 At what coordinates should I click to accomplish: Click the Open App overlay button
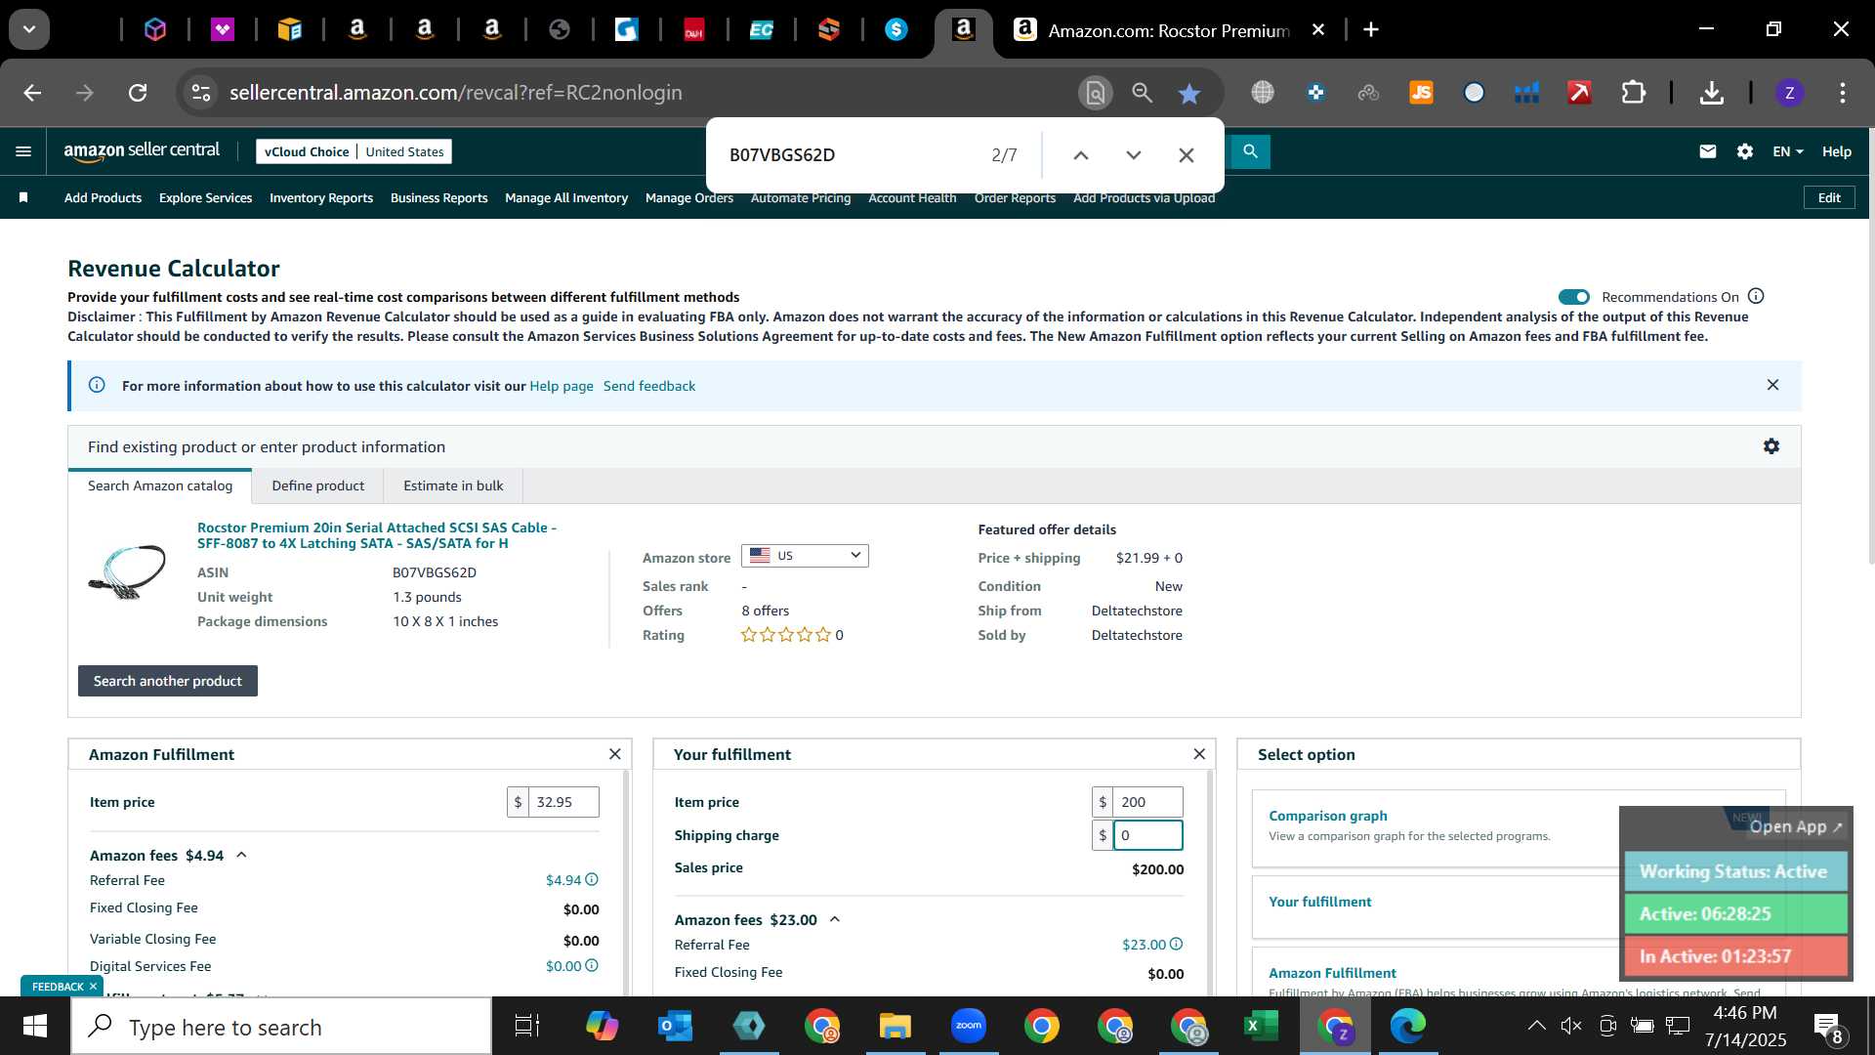pos(1795,826)
